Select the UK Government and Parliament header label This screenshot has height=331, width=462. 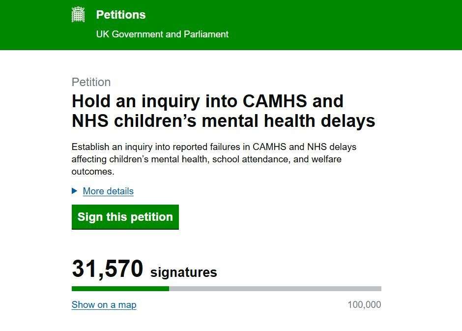point(162,34)
